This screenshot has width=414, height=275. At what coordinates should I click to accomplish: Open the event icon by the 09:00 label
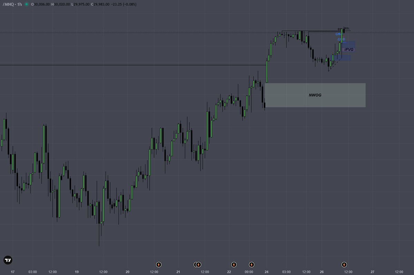tap(252, 265)
